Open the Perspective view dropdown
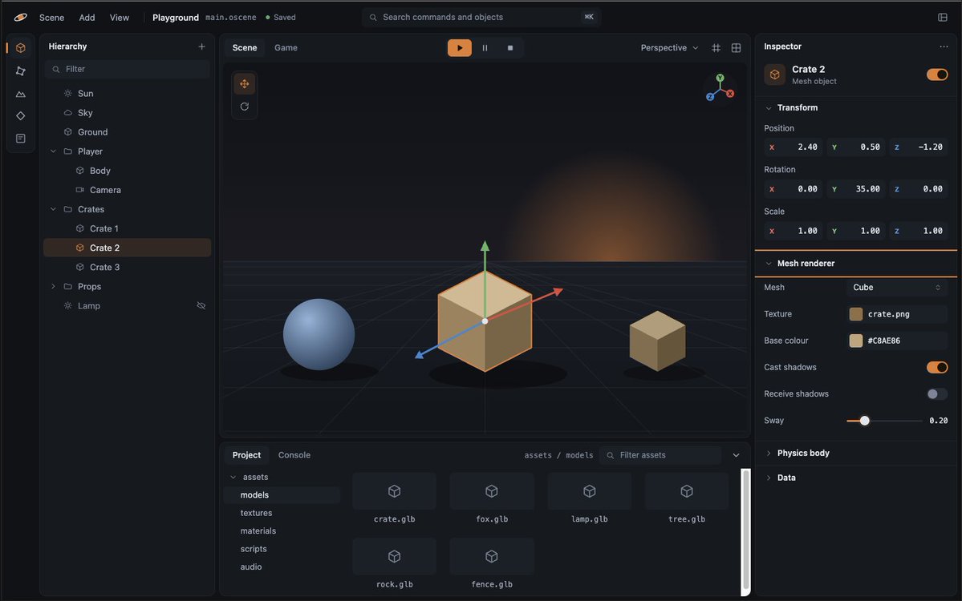Screen dimensions: 962x601 [x=669, y=48]
